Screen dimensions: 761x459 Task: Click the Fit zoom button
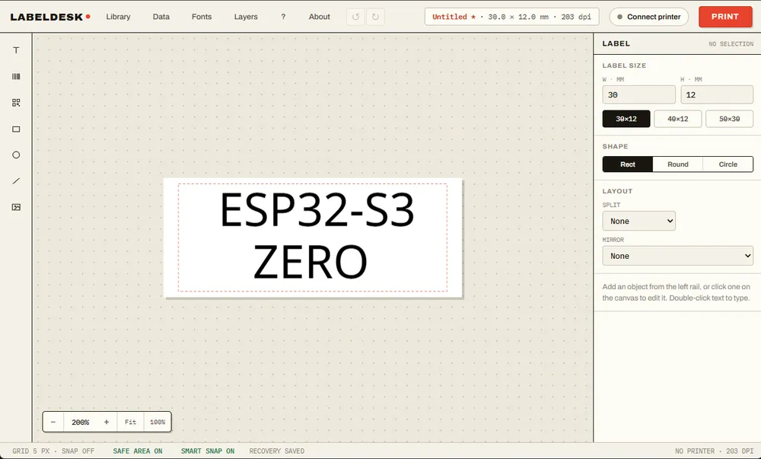tap(131, 422)
